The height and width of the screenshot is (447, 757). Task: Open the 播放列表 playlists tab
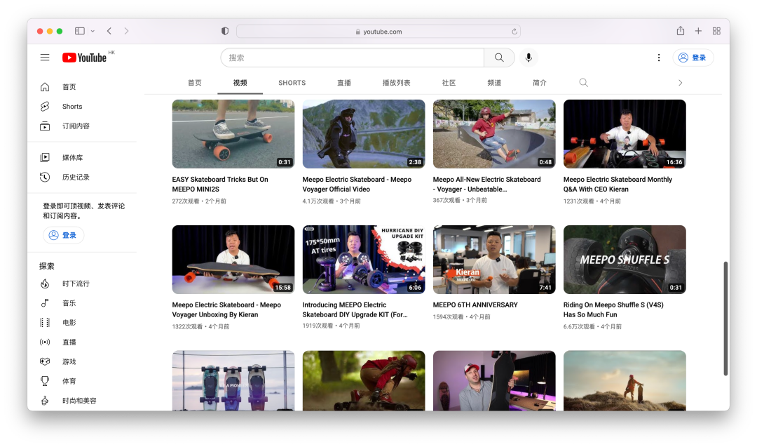click(396, 83)
